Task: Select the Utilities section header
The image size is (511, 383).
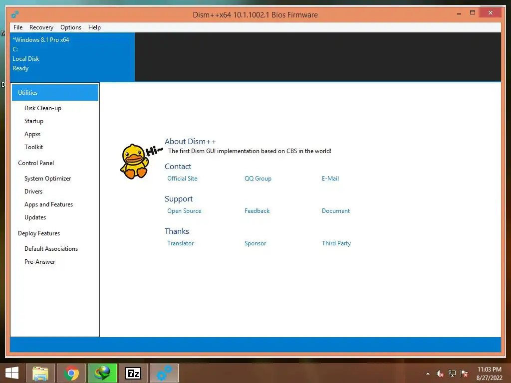Action: click(x=55, y=92)
